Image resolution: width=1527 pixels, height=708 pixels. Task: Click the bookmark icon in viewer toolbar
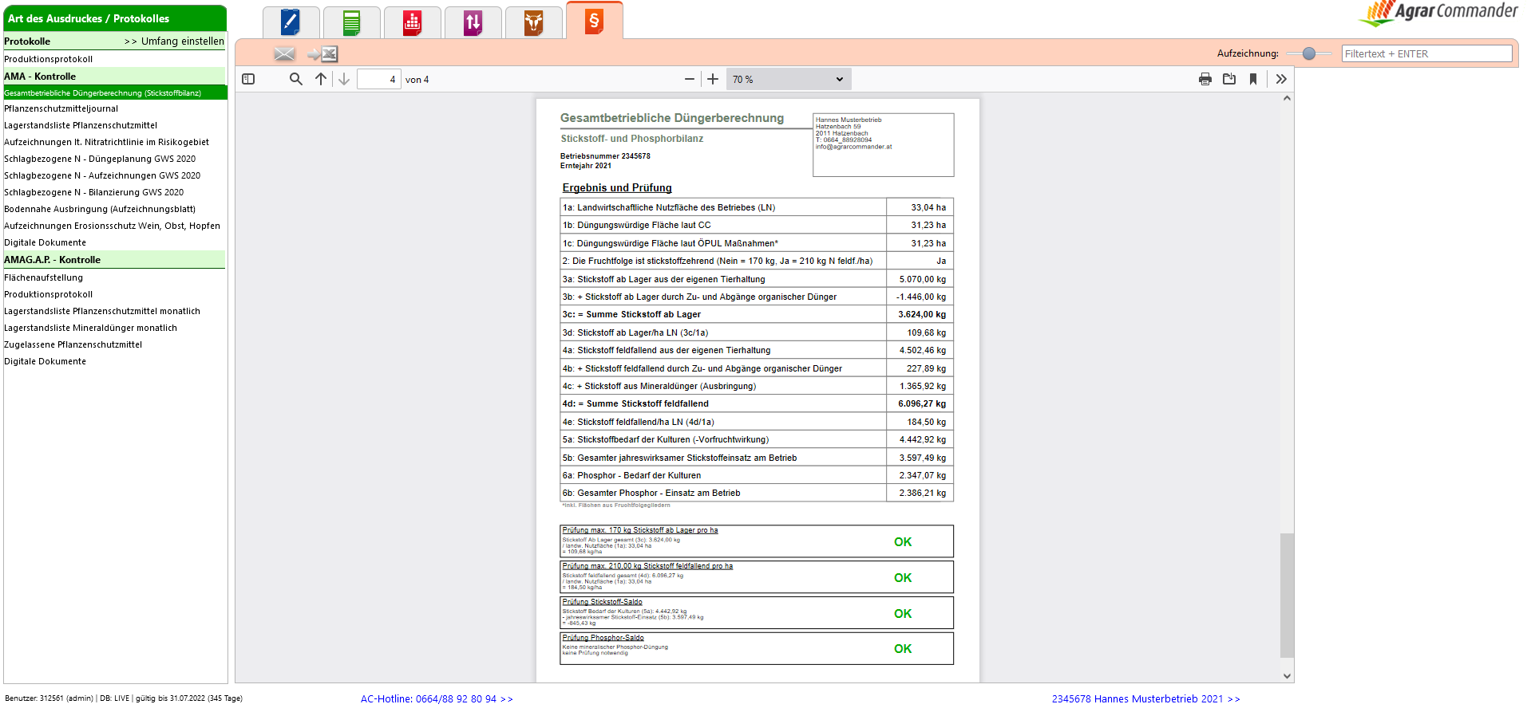click(1253, 79)
